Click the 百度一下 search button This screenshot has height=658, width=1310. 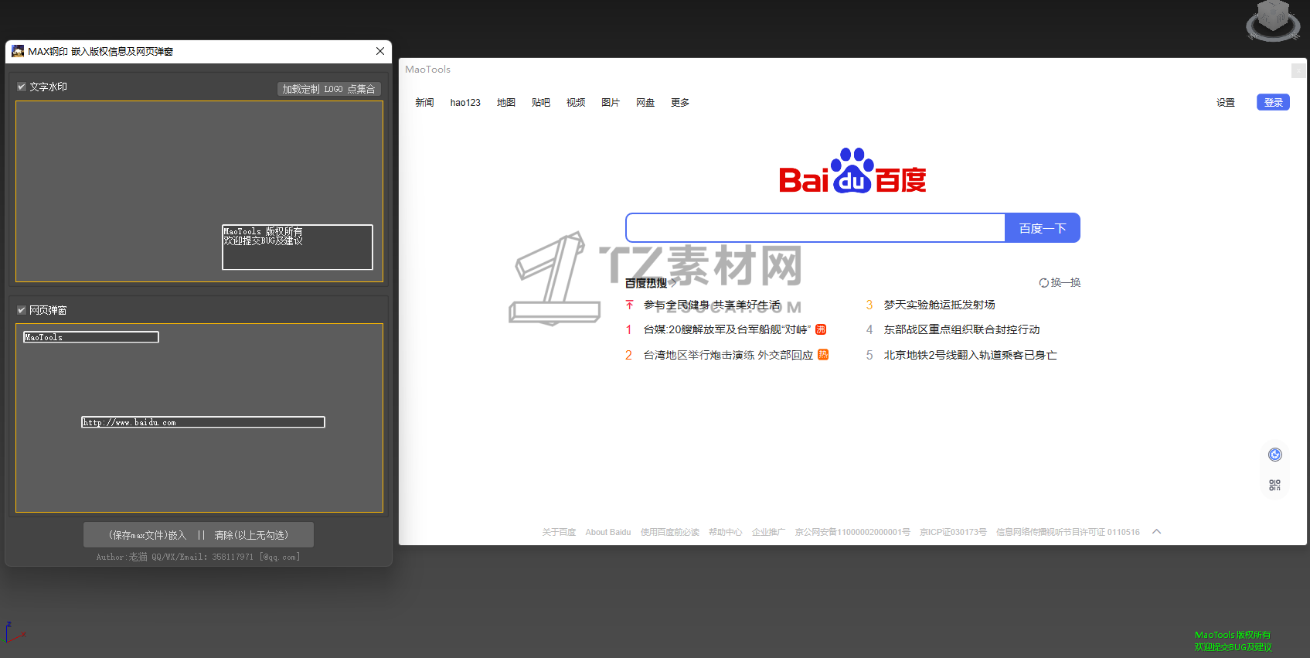pos(1043,228)
